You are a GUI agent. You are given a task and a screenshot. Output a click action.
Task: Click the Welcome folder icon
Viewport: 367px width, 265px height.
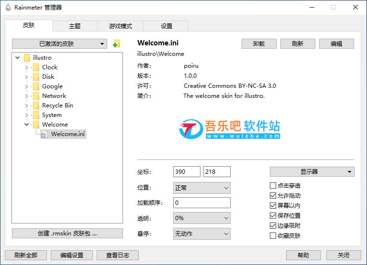coord(36,125)
